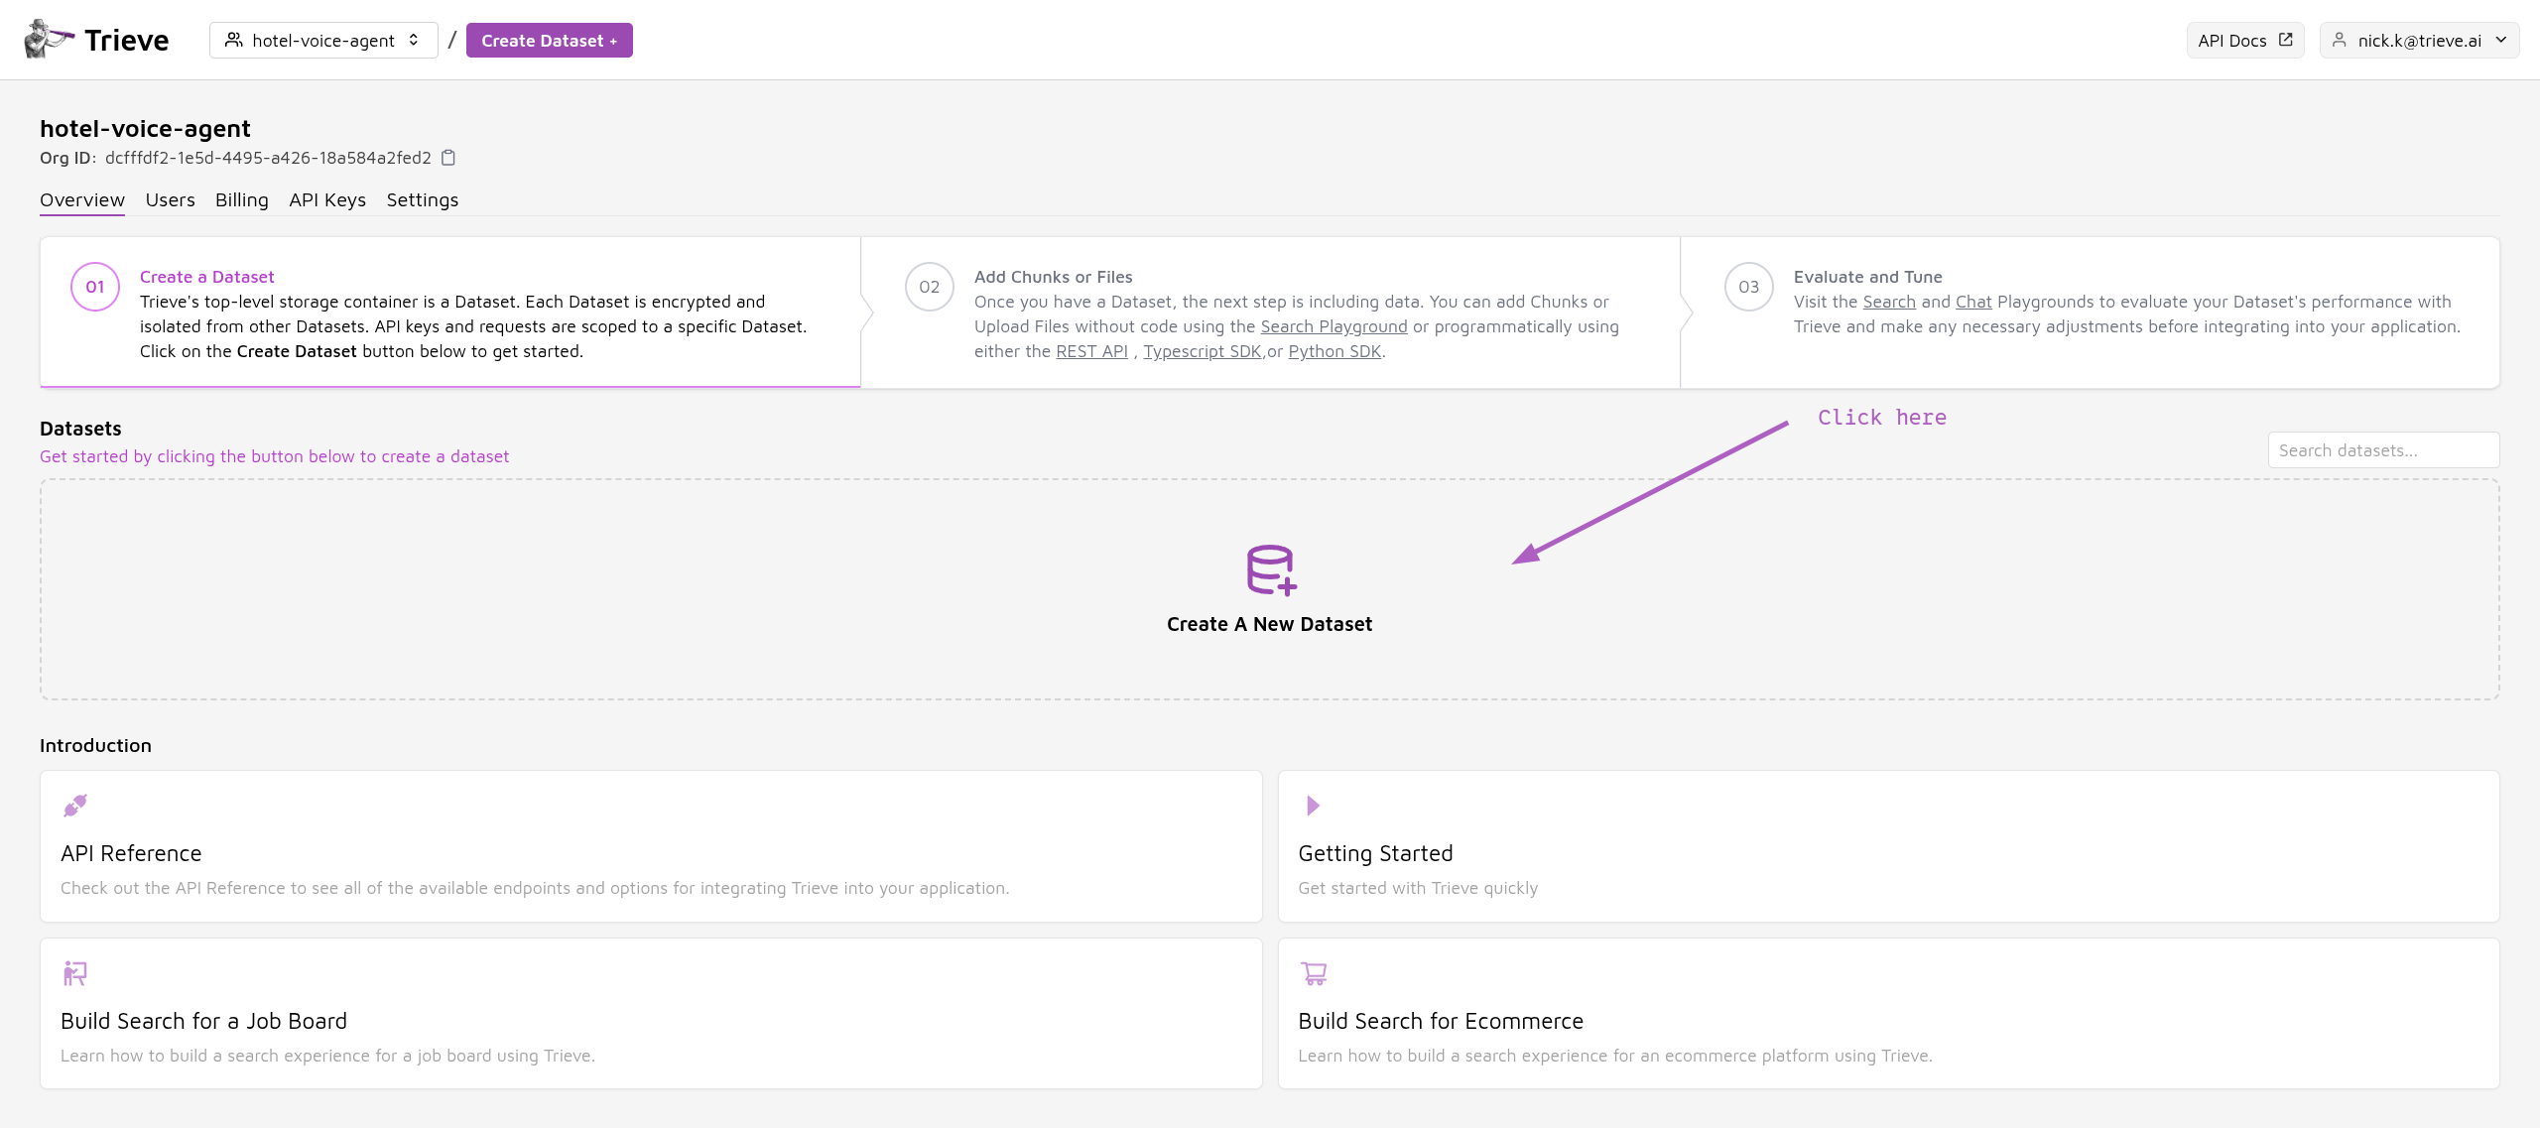Viewport: 2540px width, 1128px height.
Task: Click the Org ID value text
Action: [x=268, y=158]
